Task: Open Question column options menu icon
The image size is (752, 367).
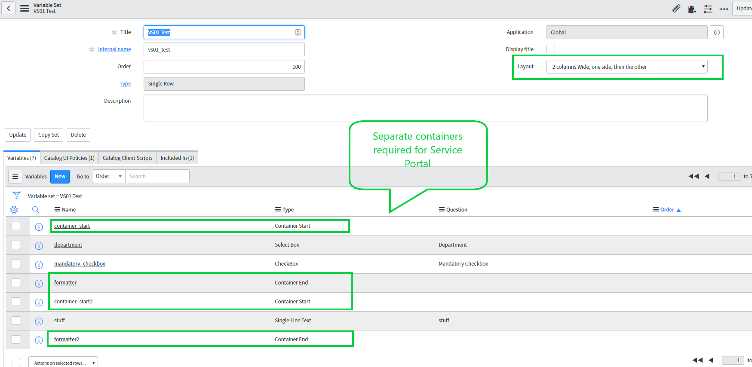Action: point(442,209)
